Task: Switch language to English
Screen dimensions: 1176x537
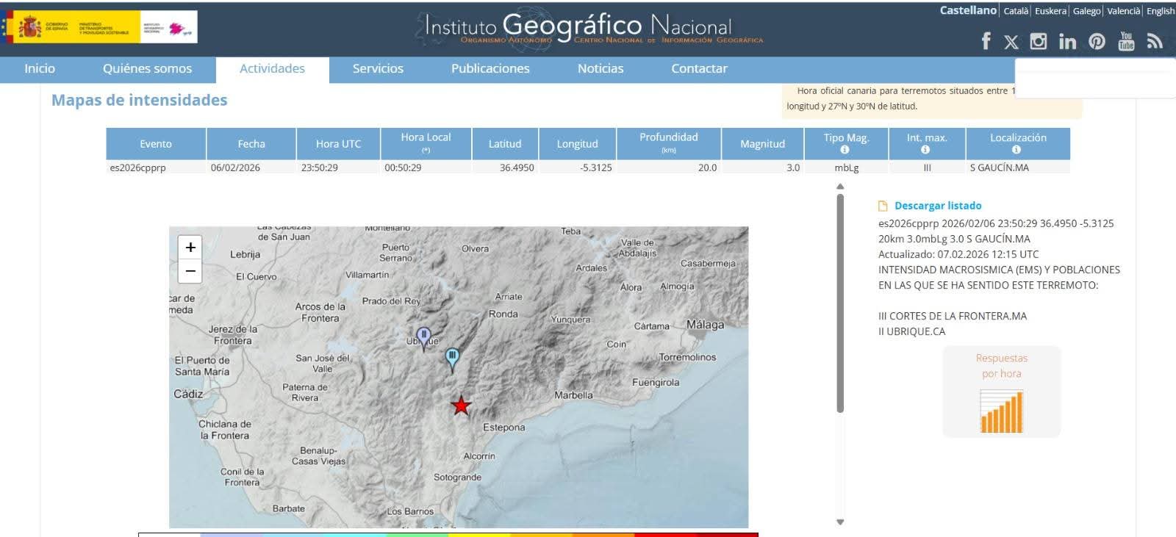Action: point(1160,11)
